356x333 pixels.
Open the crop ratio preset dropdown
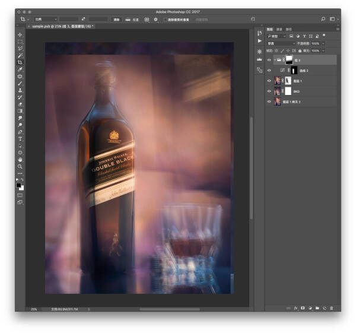coord(46,20)
